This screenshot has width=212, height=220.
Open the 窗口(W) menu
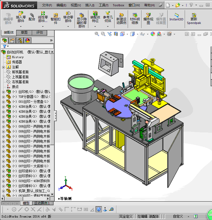click(x=134, y=5)
